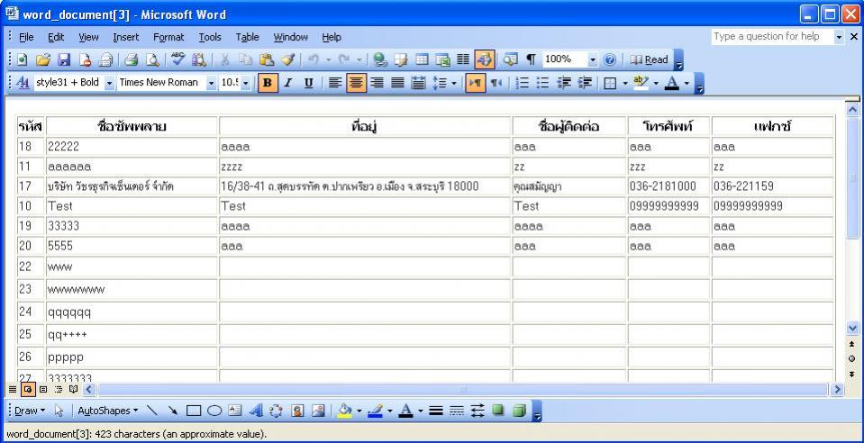Pick a Fill Color bucket

pyautogui.click(x=344, y=411)
